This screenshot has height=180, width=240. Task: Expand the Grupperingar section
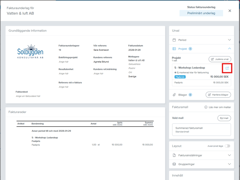click(229, 164)
